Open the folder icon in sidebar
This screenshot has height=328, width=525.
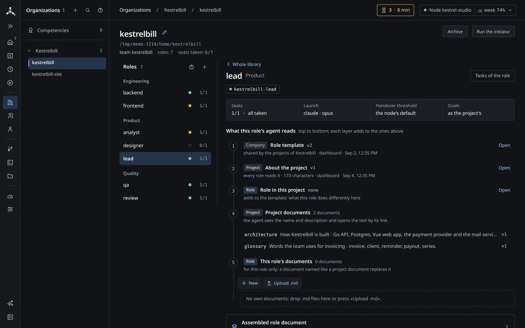pos(10,176)
